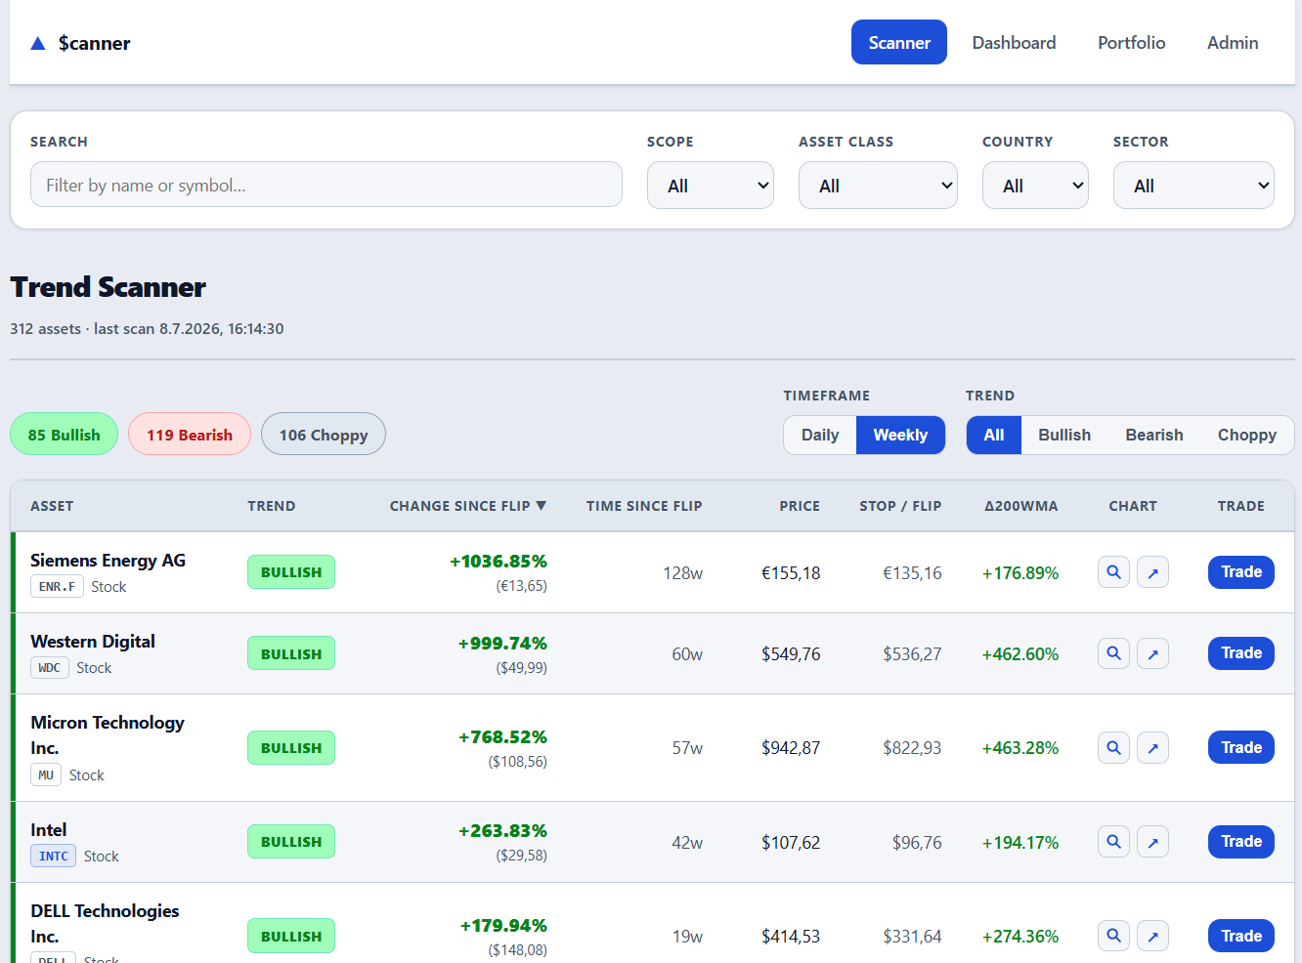
Task: Click the +1036.85% change value
Action: click(x=499, y=562)
